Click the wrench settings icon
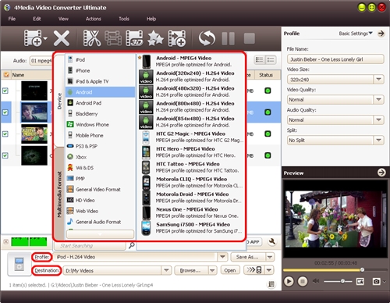This screenshot has height=303, width=390. point(272,242)
